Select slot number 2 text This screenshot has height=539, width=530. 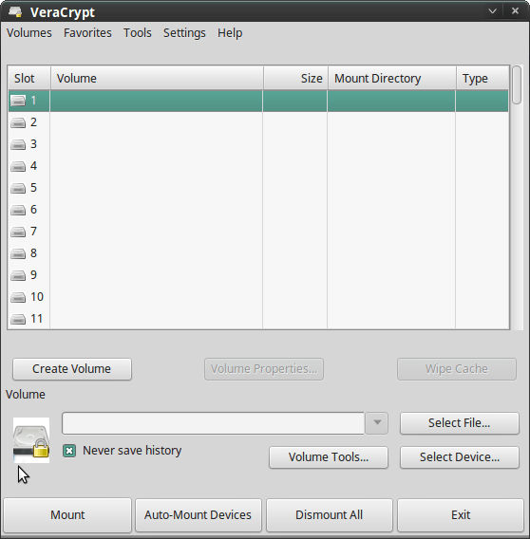click(33, 122)
